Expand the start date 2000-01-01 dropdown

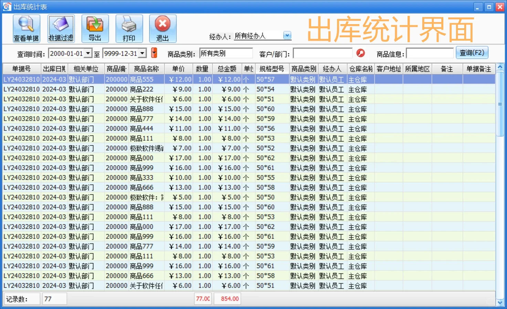(x=88, y=53)
